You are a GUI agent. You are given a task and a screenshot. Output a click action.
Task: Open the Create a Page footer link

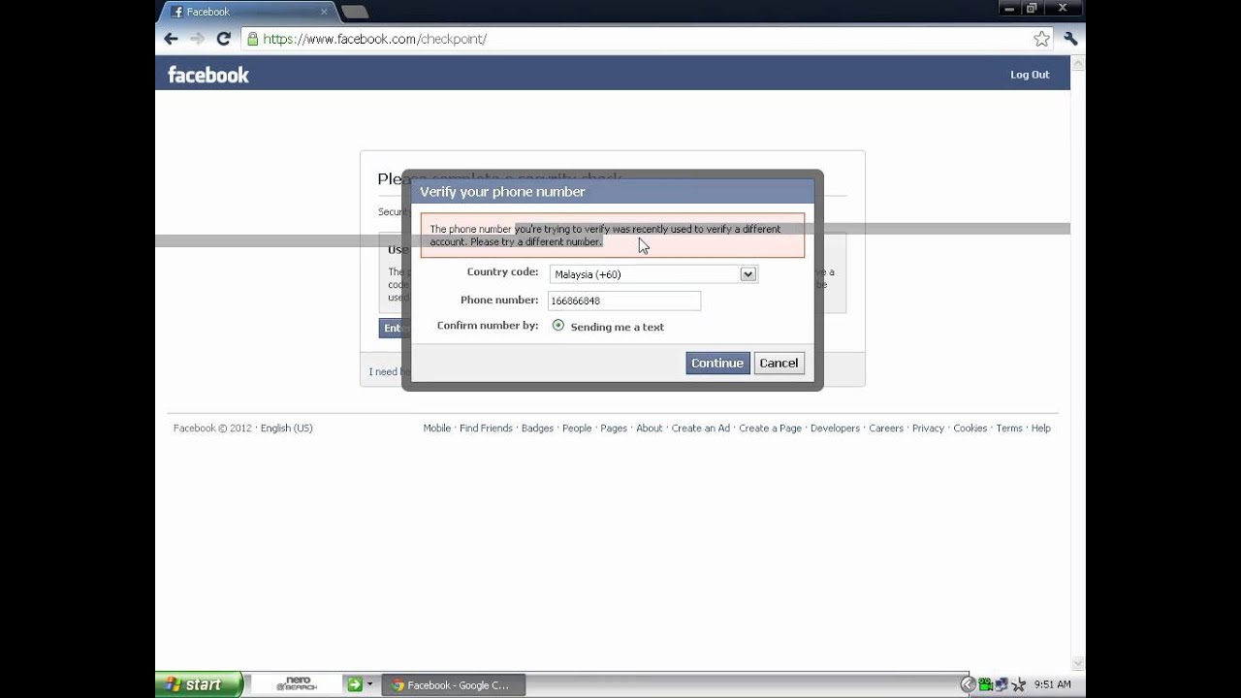[770, 428]
